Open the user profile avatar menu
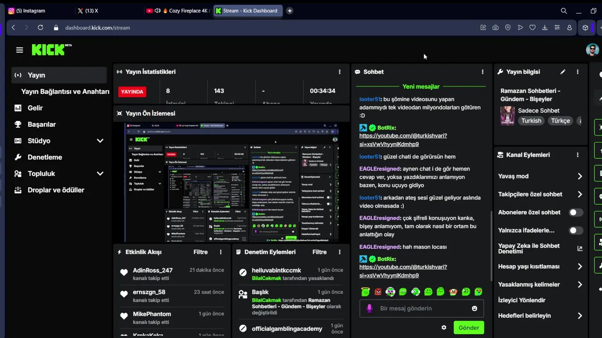Viewport: 602px width, 338px height. tap(592, 50)
